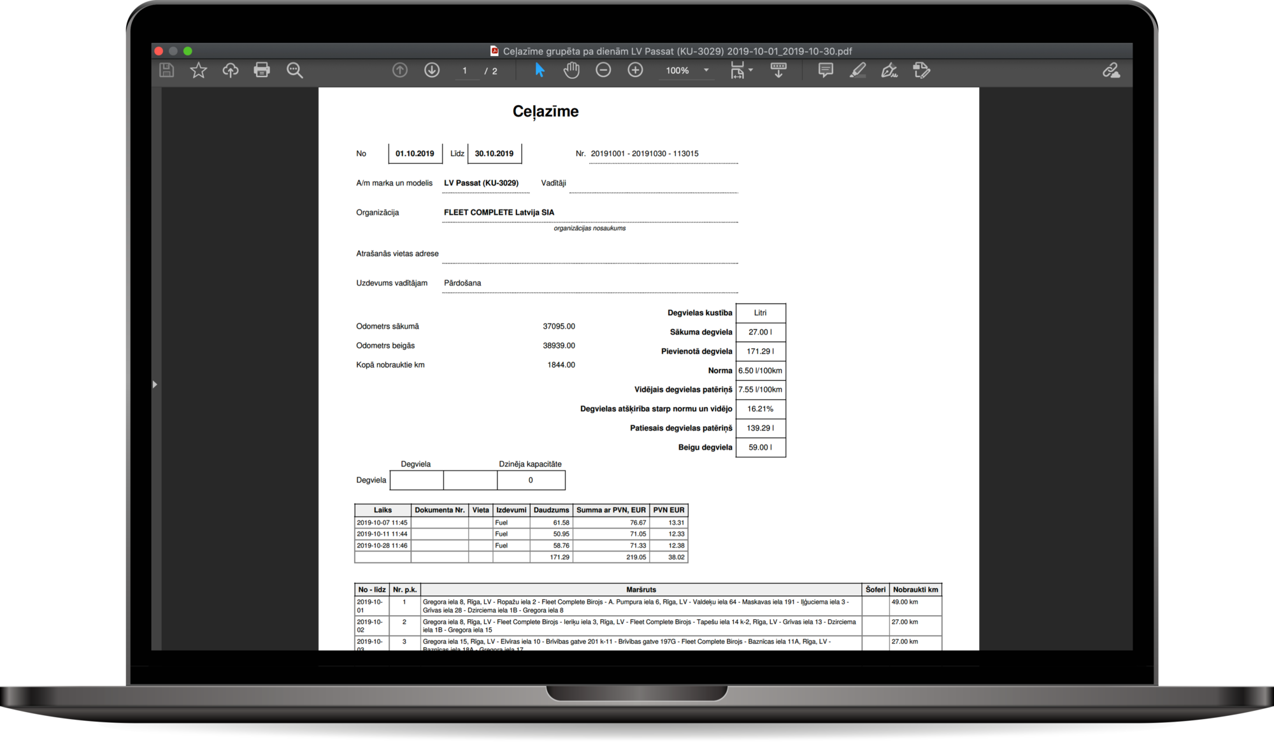Click the hand/pan tool icon
The width and height of the screenshot is (1274, 742).
(x=570, y=71)
